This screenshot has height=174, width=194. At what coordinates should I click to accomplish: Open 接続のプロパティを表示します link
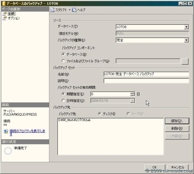point(27,132)
